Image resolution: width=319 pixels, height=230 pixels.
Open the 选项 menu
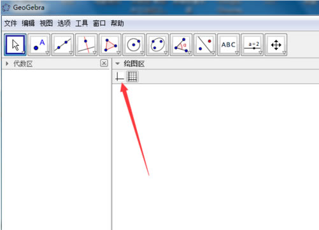click(x=64, y=23)
